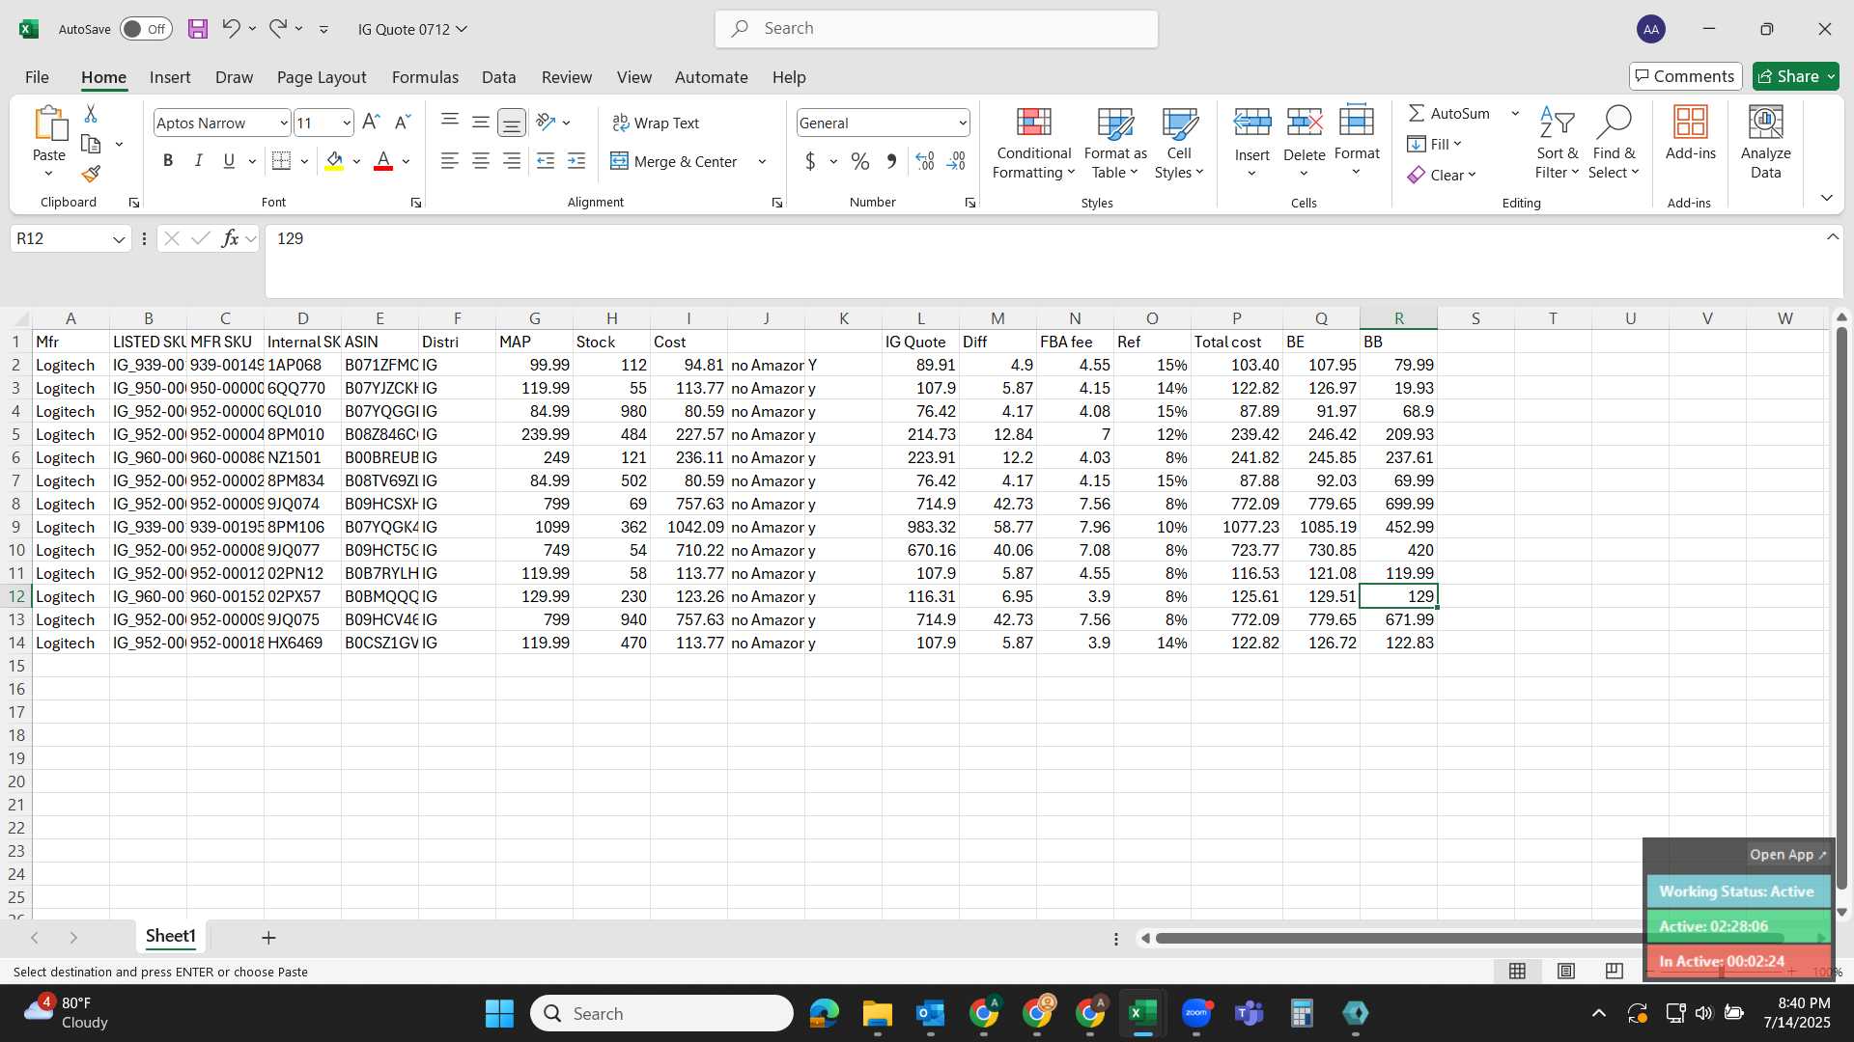Decrease font size with the smaller A icon
Viewport: 1854px width, 1042px height.
pos(404,123)
